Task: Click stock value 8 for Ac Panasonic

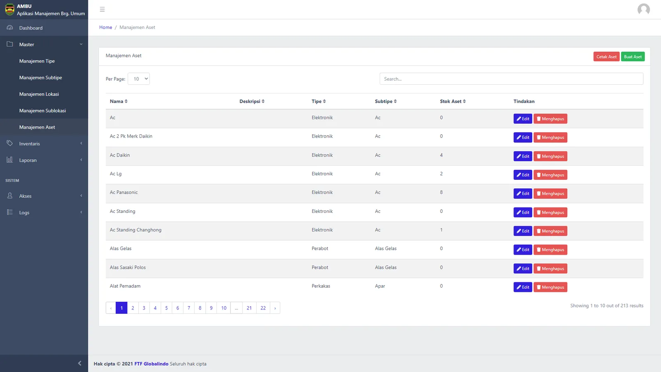Action: [x=441, y=193]
